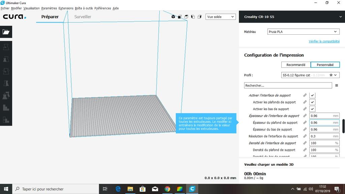This screenshot has height=194, width=345.
Task: Click the Windows taskbar search box
Action: (x=56, y=189)
